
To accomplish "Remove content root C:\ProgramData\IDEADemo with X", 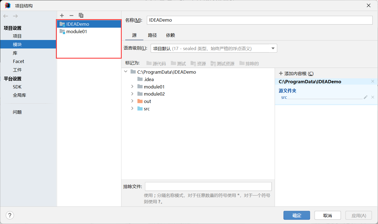I will click(373, 81).
